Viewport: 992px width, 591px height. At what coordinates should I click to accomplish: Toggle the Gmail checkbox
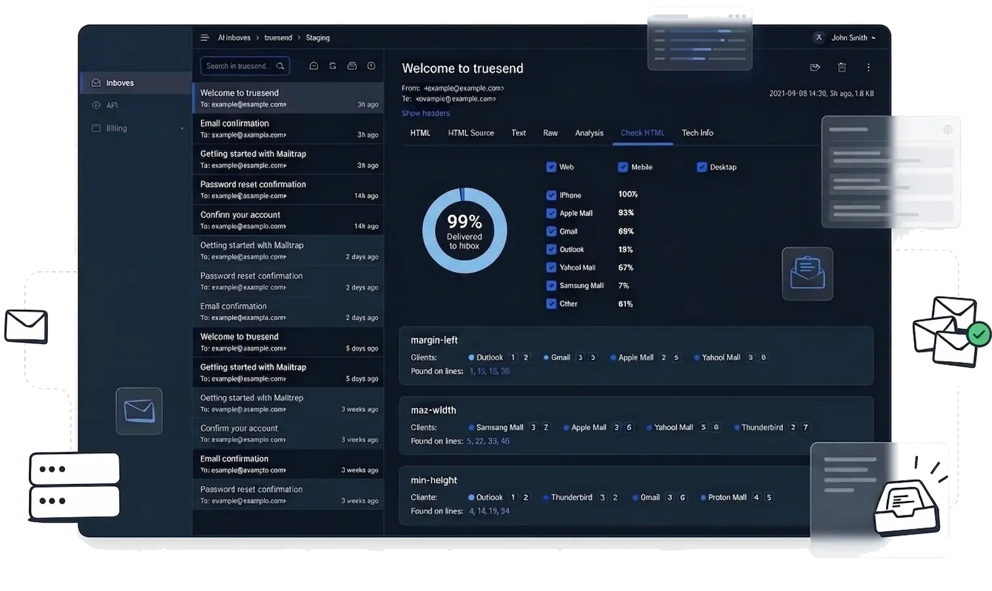[x=551, y=231]
